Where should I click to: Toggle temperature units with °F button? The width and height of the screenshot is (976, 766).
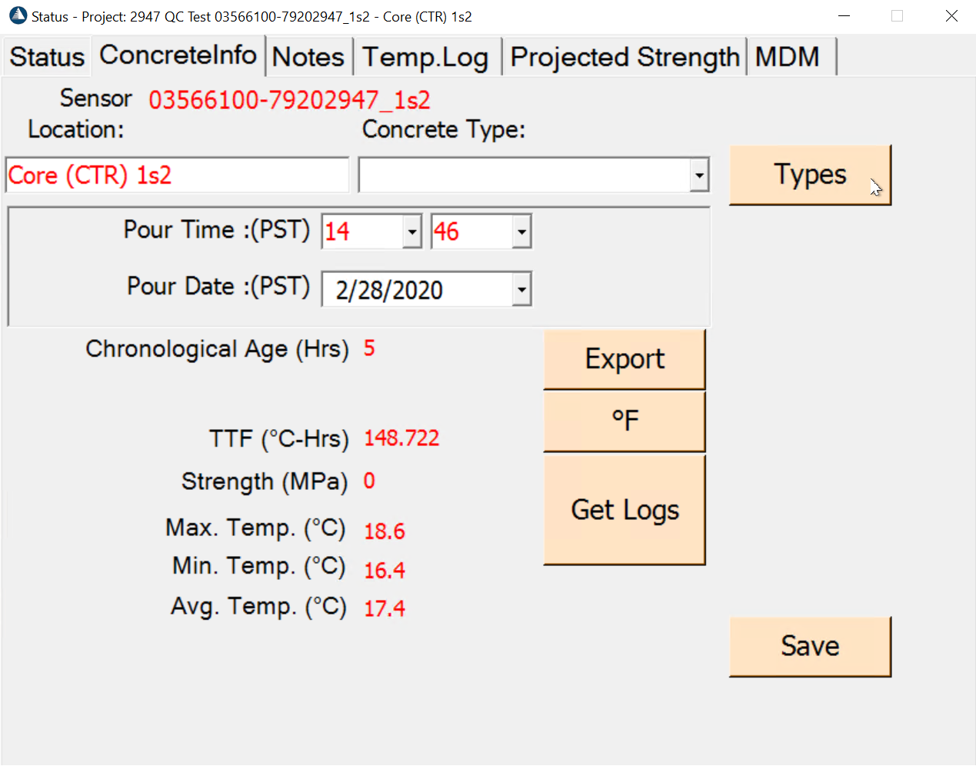coord(625,421)
